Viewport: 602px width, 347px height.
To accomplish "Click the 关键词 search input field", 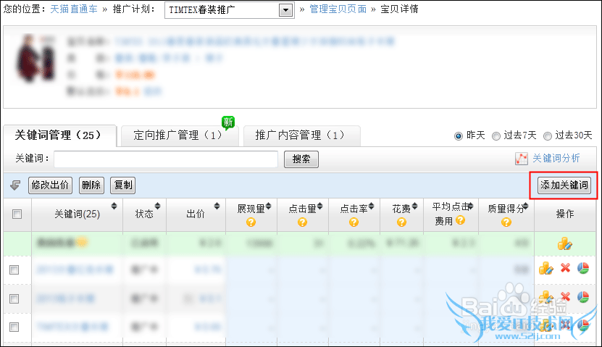I will pos(166,159).
